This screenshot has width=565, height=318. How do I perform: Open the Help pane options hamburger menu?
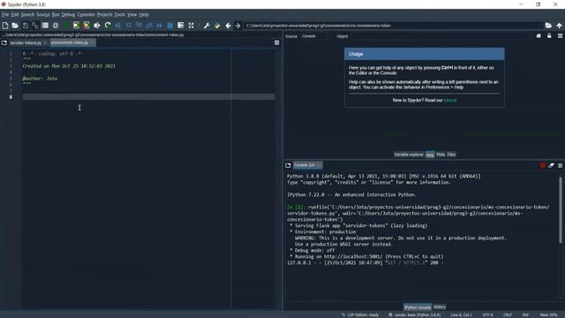(x=560, y=36)
